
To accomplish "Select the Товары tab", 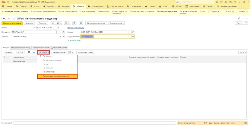I will 6,48.
